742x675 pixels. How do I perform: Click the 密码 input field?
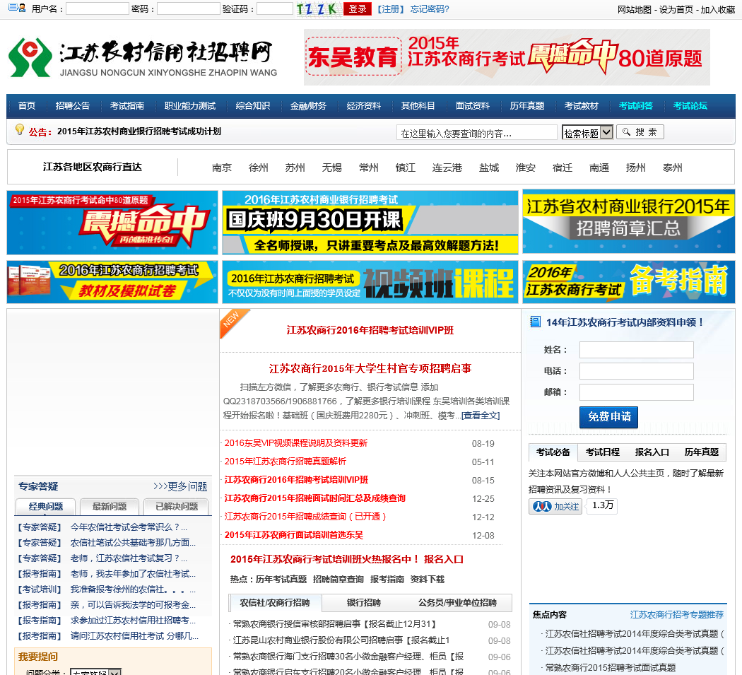tap(189, 8)
